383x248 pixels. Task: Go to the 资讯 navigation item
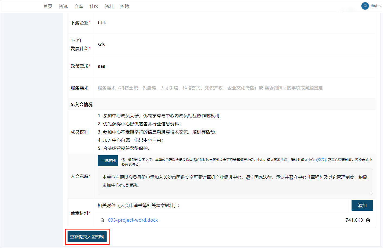click(x=63, y=6)
